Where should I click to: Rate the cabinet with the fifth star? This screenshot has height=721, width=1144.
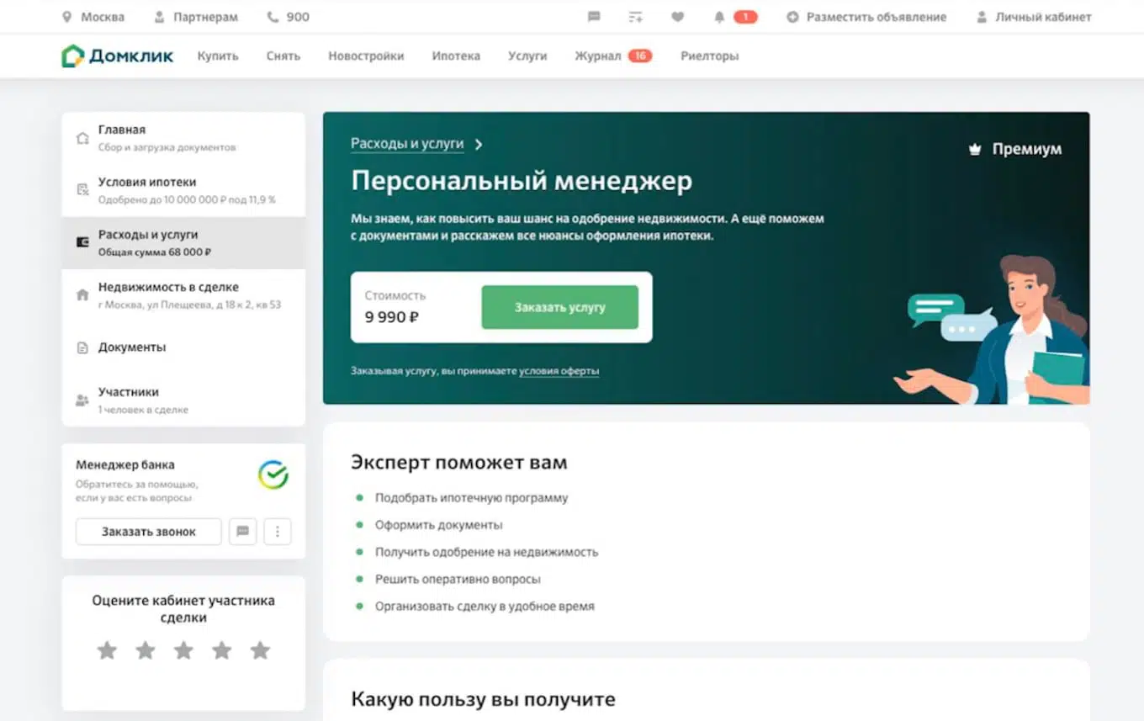coord(261,650)
